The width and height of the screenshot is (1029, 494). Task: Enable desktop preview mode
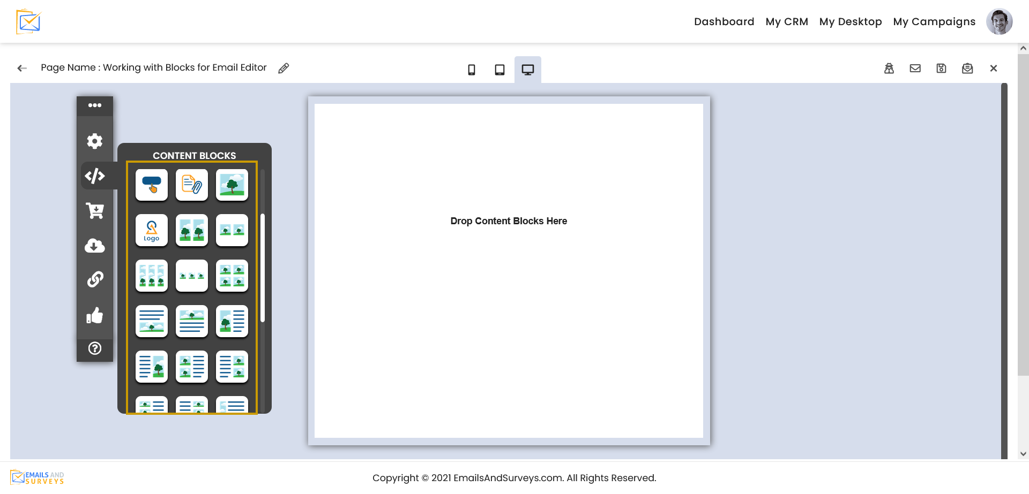(x=527, y=69)
